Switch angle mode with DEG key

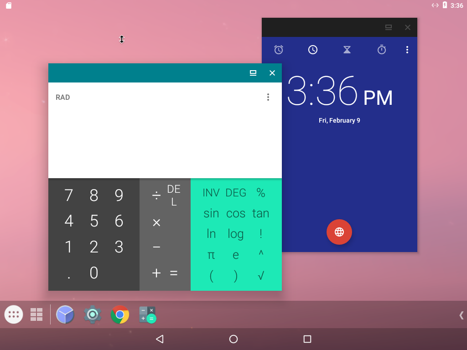click(x=236, y=193)
